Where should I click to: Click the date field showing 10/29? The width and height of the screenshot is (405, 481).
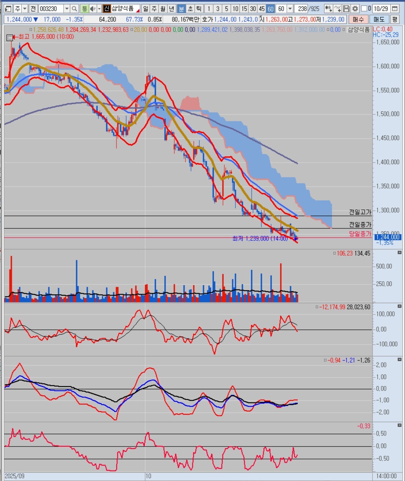(x=381, y=9)
